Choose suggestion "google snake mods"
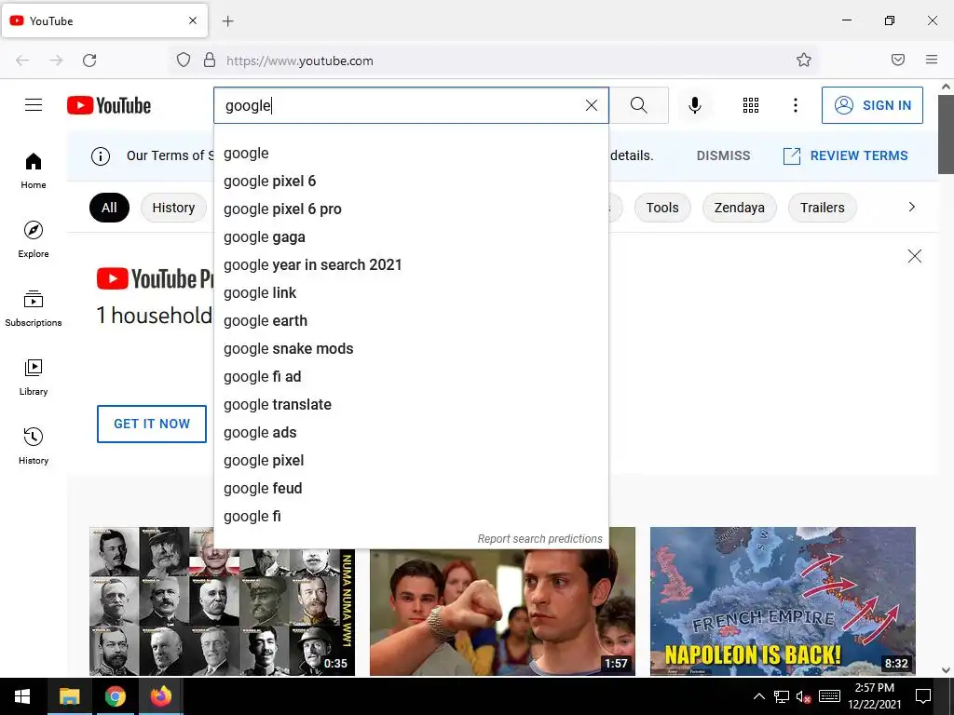The width and height of the screenshot is (954, 715). coord(411,349)
